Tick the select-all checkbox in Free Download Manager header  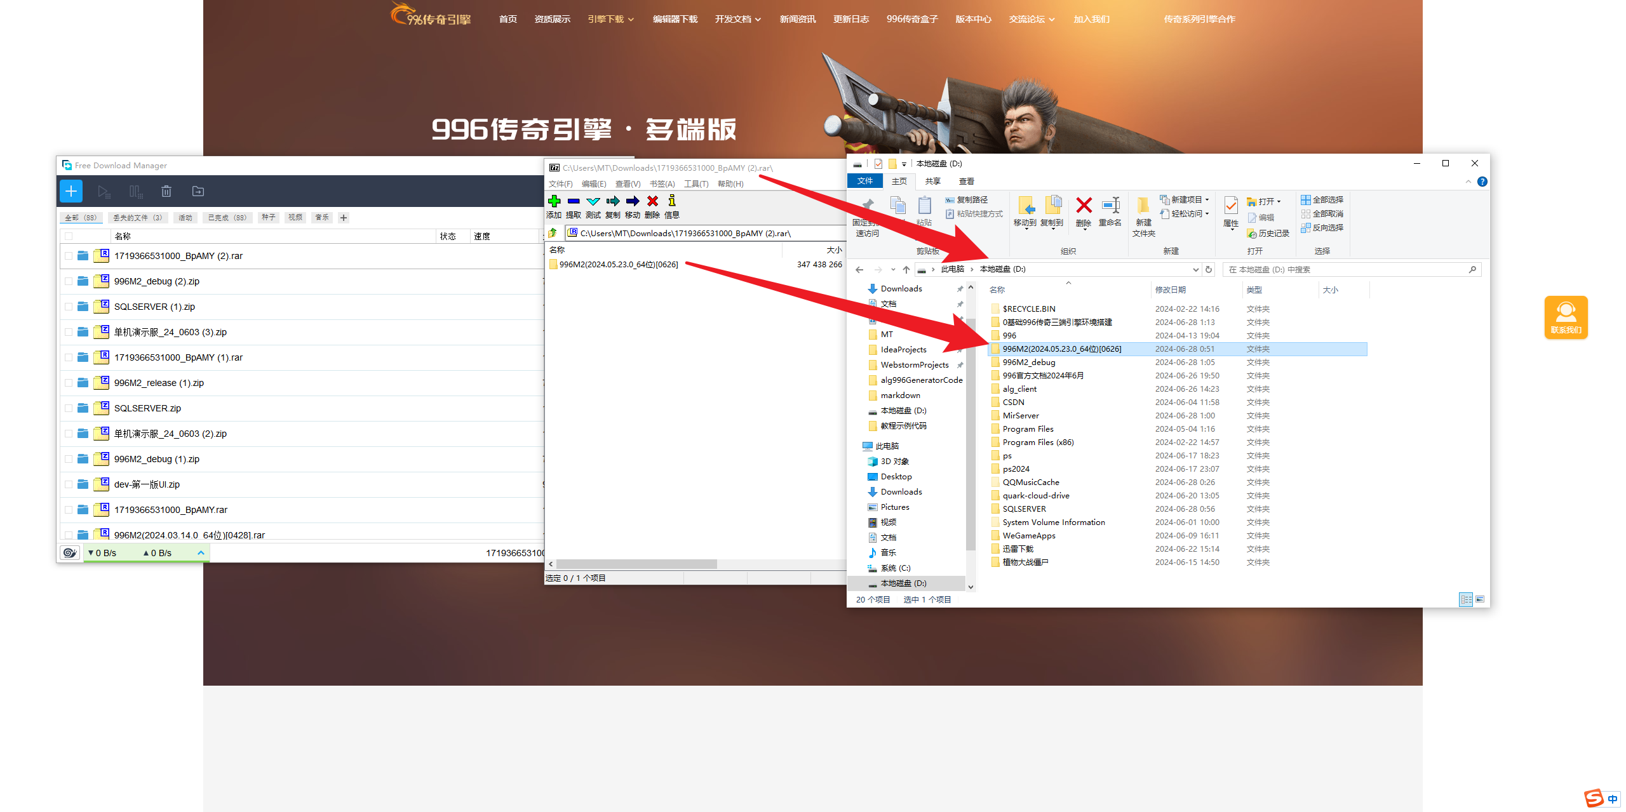69,236
